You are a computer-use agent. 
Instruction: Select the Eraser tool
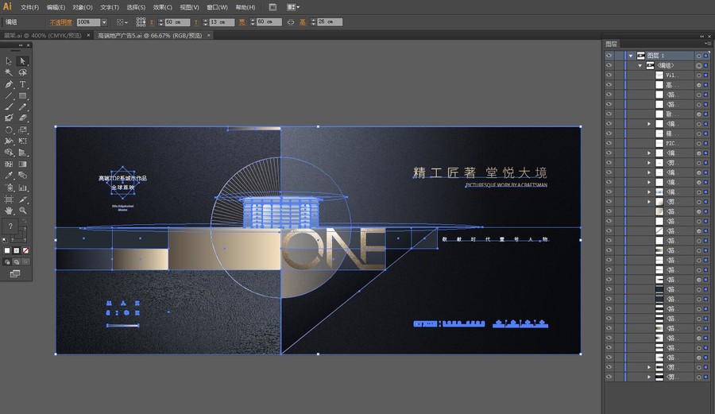pos(22,118)
